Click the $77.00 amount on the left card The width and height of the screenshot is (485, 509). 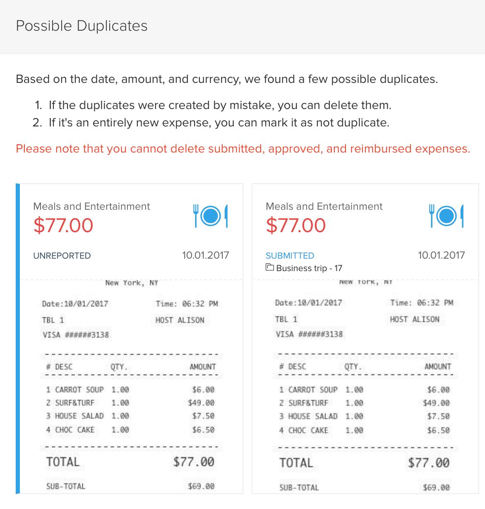tap(63, 225)
